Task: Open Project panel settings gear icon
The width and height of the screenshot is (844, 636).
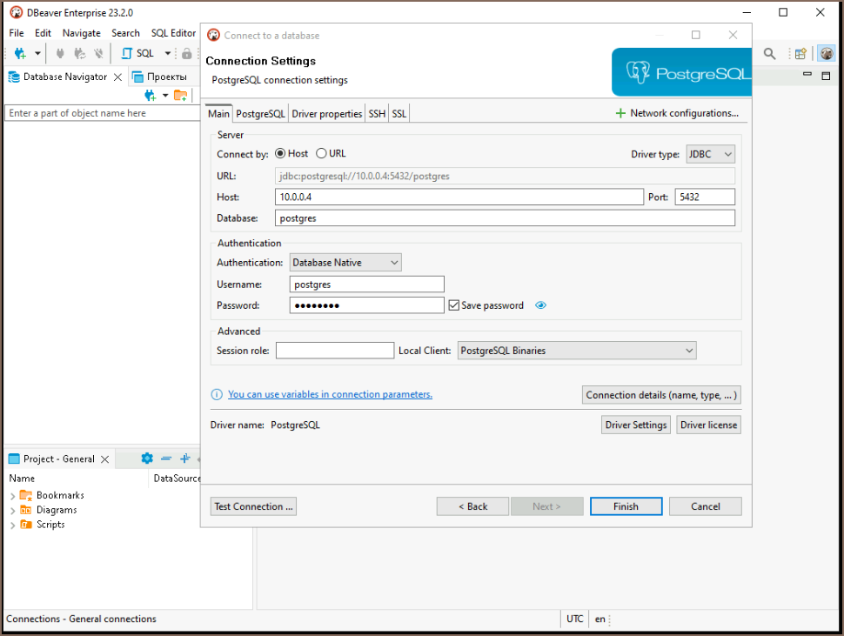Action: pyautogui.click(x=147, y=459)
